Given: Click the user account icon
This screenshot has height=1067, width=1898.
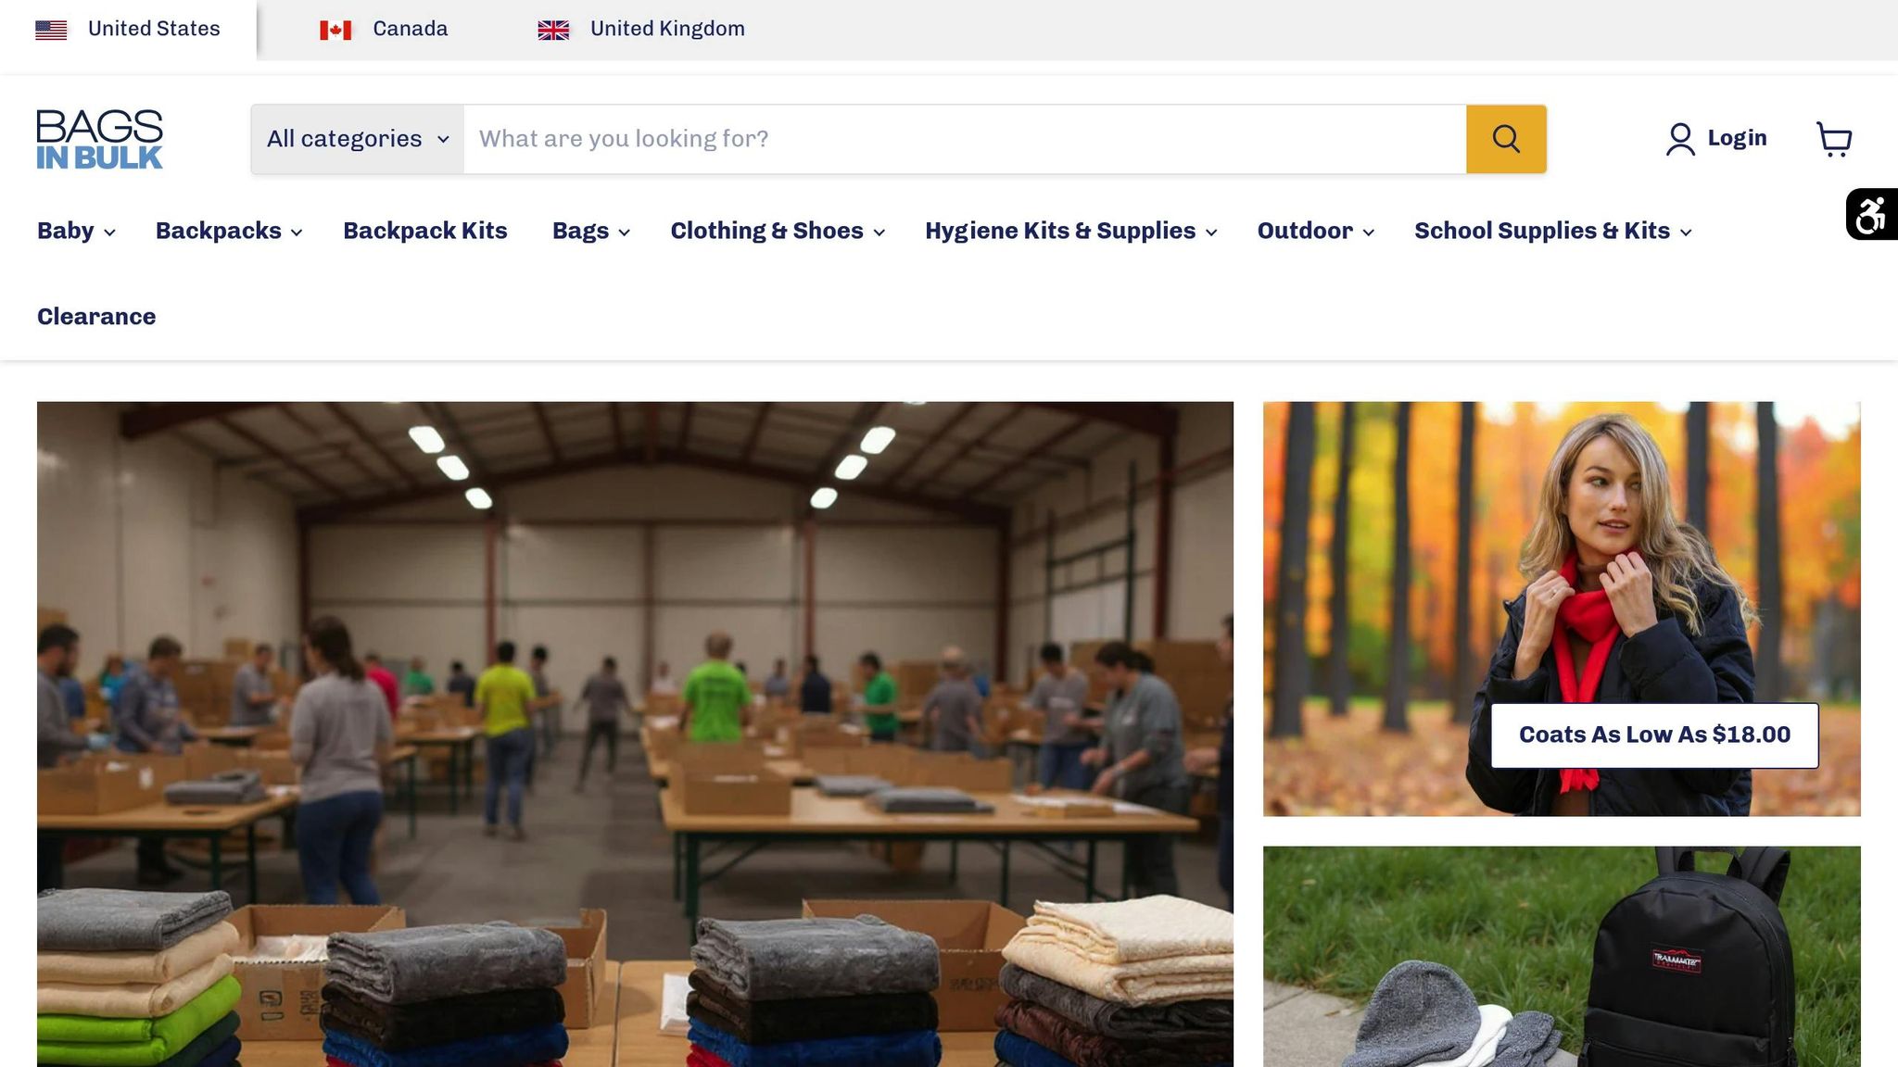Looking at the screenshot, I should tap(1680, 139).
